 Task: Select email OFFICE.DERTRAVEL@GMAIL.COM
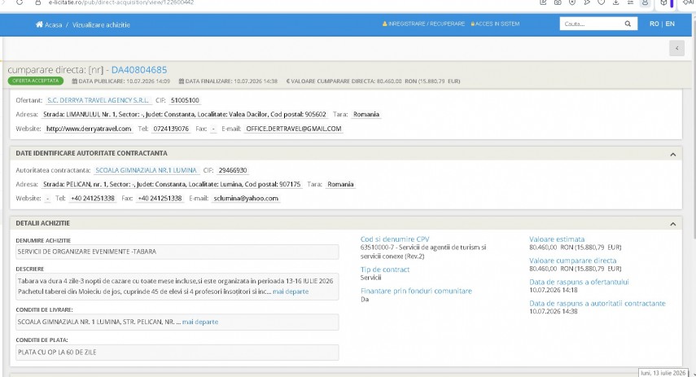point(294,129)
